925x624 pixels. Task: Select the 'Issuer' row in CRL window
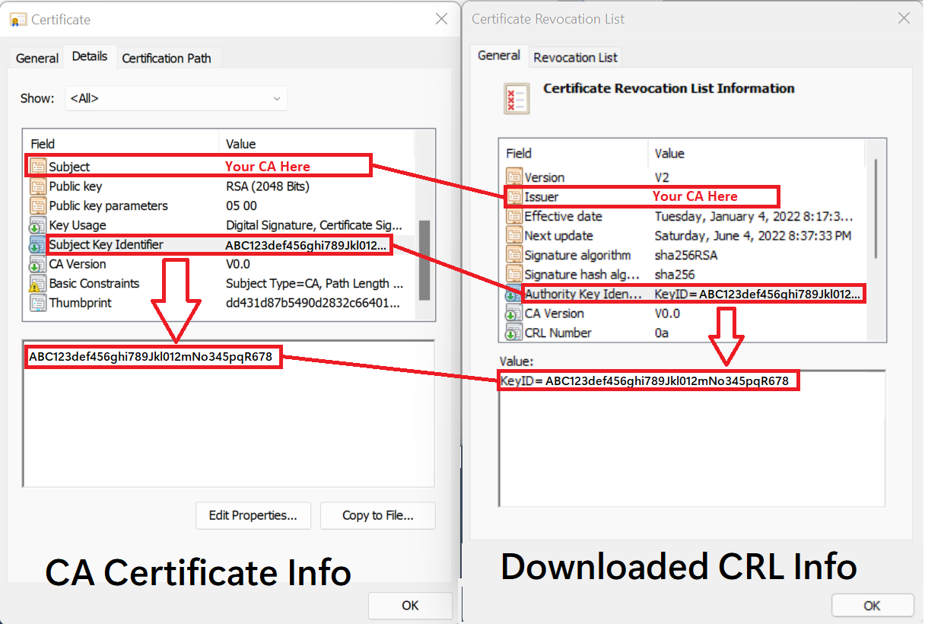[685, 197]
